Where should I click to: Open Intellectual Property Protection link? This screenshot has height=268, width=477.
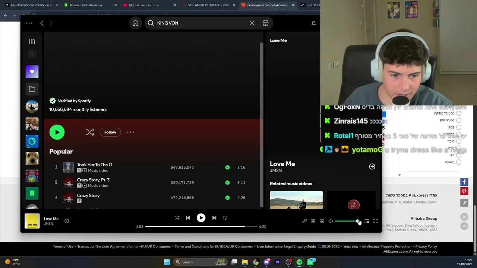387,246
